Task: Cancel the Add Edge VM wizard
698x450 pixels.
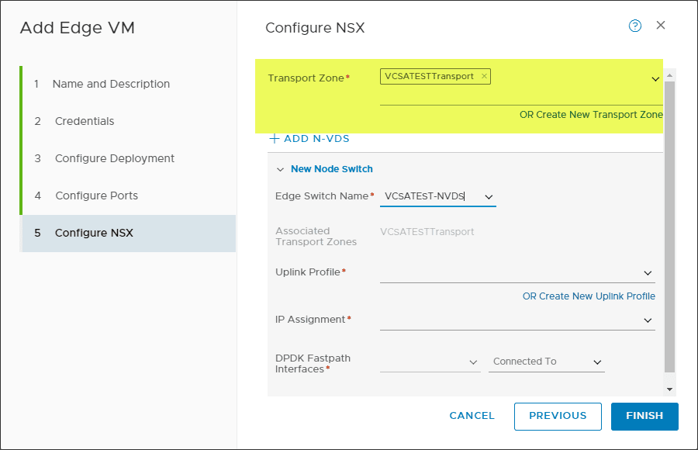Action: [472, 416]
